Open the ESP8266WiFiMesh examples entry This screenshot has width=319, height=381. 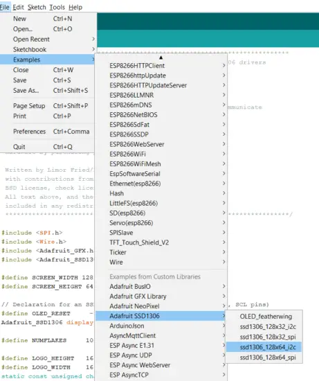(161, 163)
